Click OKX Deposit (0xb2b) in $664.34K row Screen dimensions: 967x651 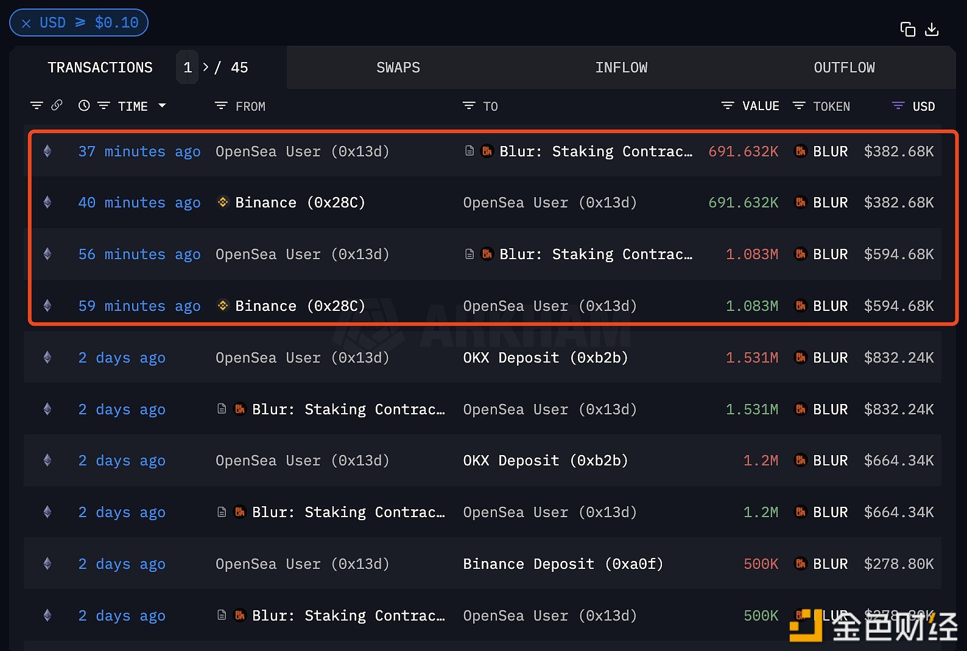coord(545,461)
